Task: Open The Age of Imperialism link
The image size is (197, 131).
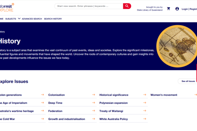Action: tap(13, 103)
